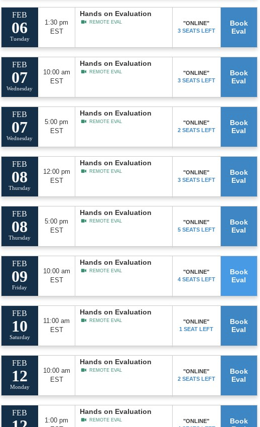Open '5 SEATS LEFT' link for Feb 08
The width and height of the screenshot is (260, 427).
coord(196,230)
